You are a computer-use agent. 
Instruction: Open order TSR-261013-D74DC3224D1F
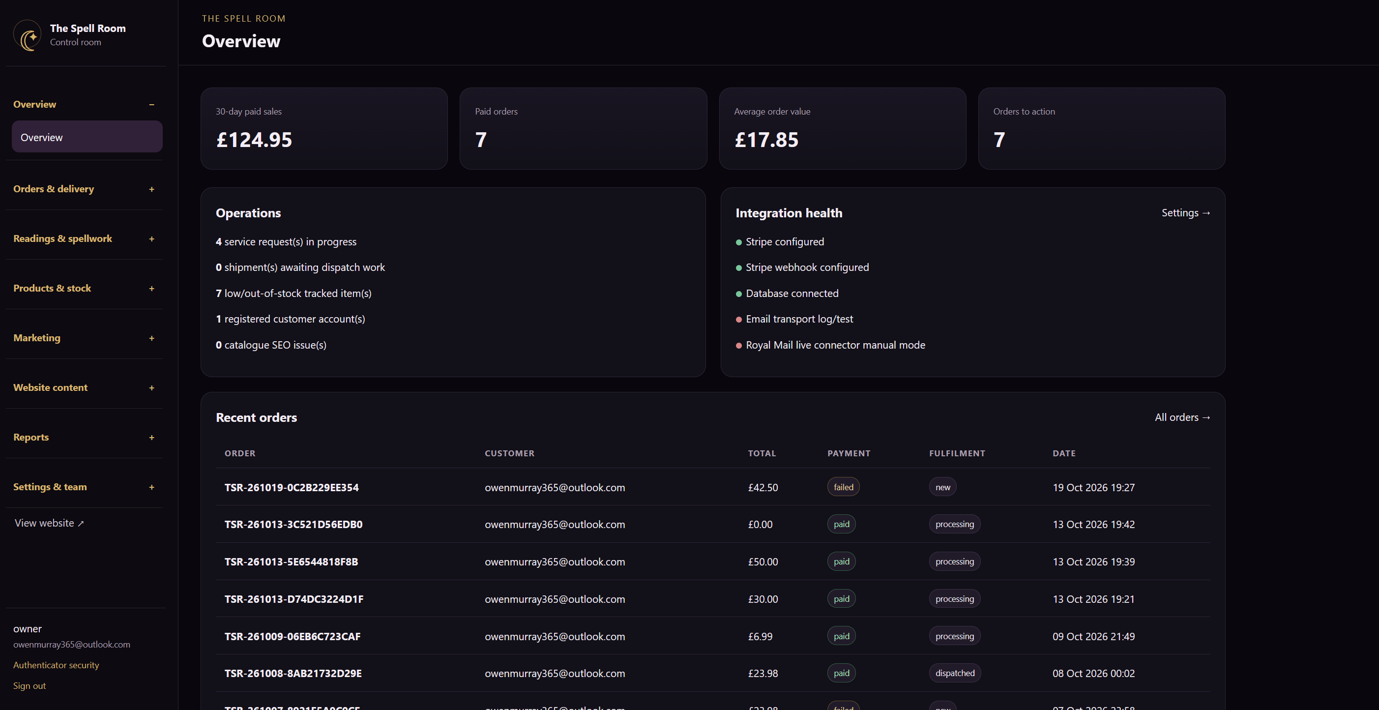tap(294, 599)
